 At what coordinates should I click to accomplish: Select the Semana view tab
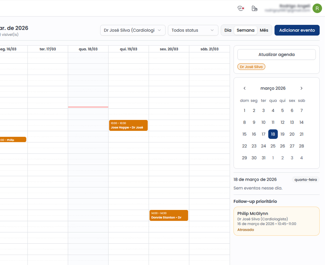245,30
